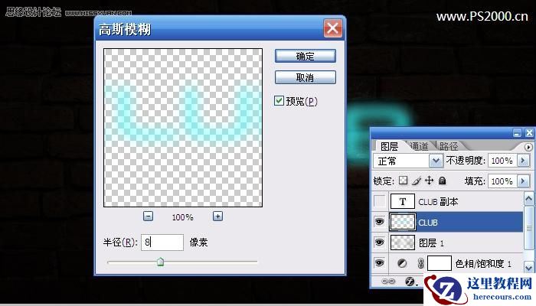The image size is (536, 306).
Task: Click the 取消 button
Action: point(306,77)
